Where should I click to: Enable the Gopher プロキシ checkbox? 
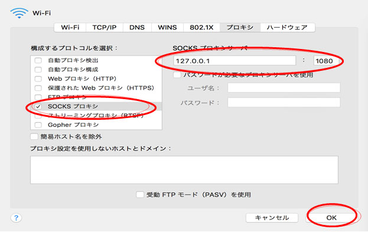[38, 125]
